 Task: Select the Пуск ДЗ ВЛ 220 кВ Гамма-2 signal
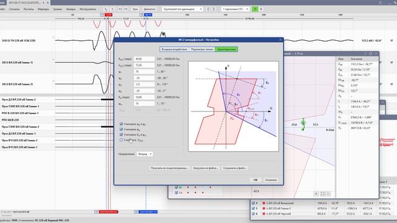pyautogui.click(x=19, y=100)
